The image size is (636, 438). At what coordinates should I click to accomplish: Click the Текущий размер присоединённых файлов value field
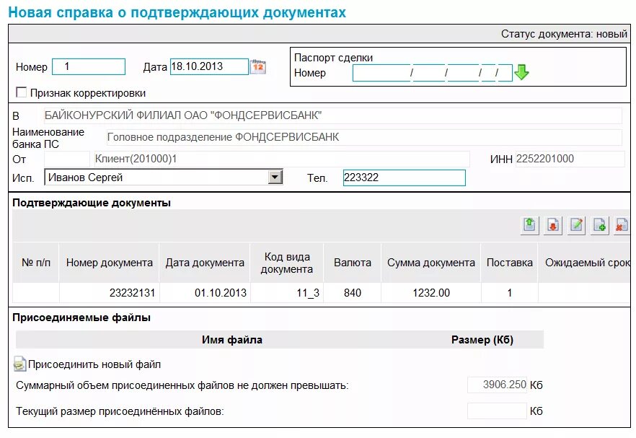[497, 411]
